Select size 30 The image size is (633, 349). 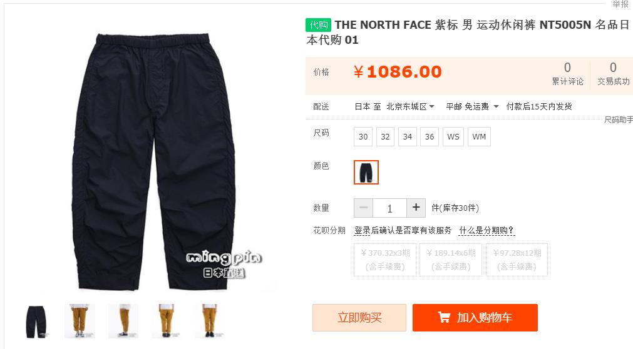[x=363, y=137]
